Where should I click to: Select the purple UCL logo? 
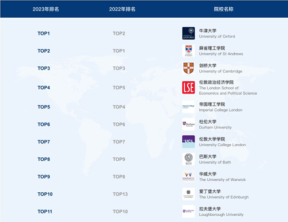tap(189, 141)
